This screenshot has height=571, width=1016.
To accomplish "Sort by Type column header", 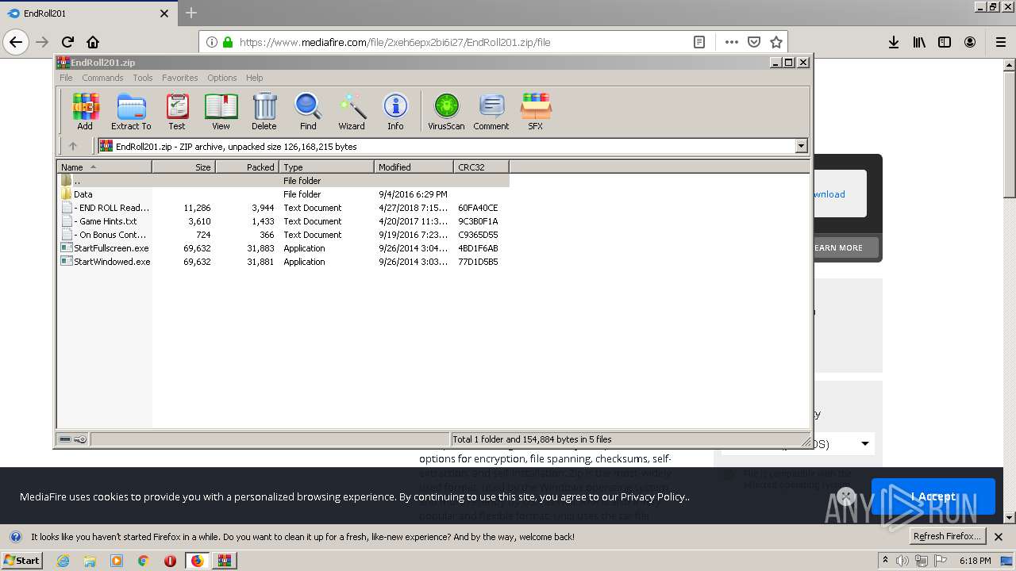I will point(326,167).
